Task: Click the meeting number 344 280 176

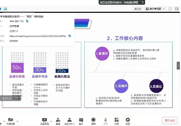Action: (16, 21)
